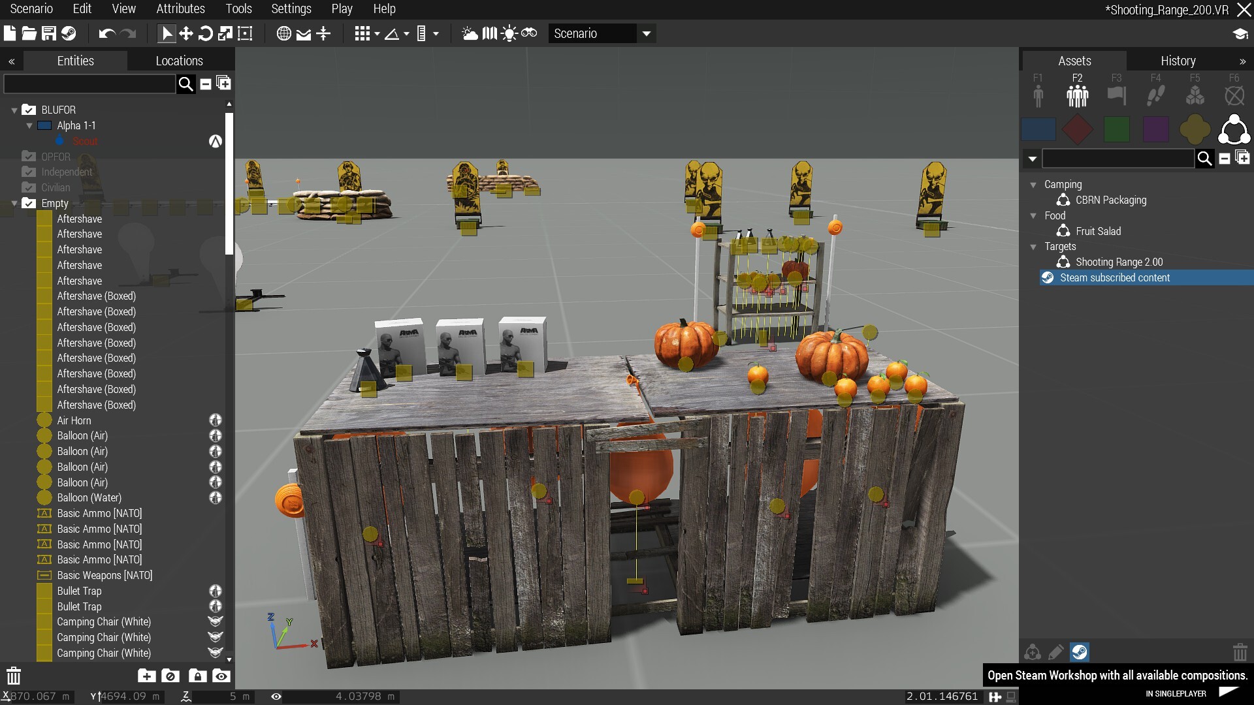Toggle the Empty layer checkbox
Viewport: 1254px width, 705px height.
click(29, 203)
